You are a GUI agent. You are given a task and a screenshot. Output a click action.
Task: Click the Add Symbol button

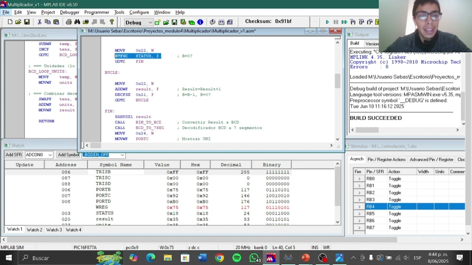(68, 155)
